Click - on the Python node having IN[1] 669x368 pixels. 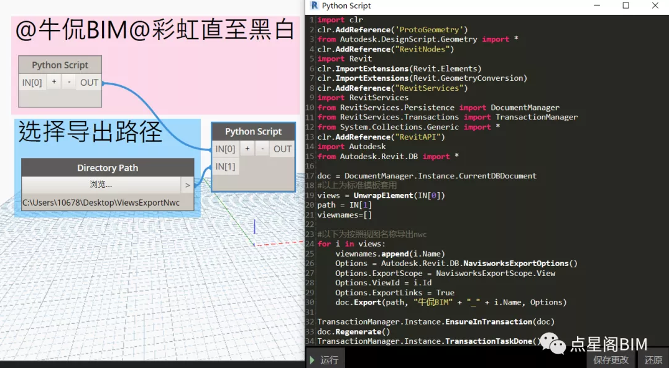click(x=262, y=149)
